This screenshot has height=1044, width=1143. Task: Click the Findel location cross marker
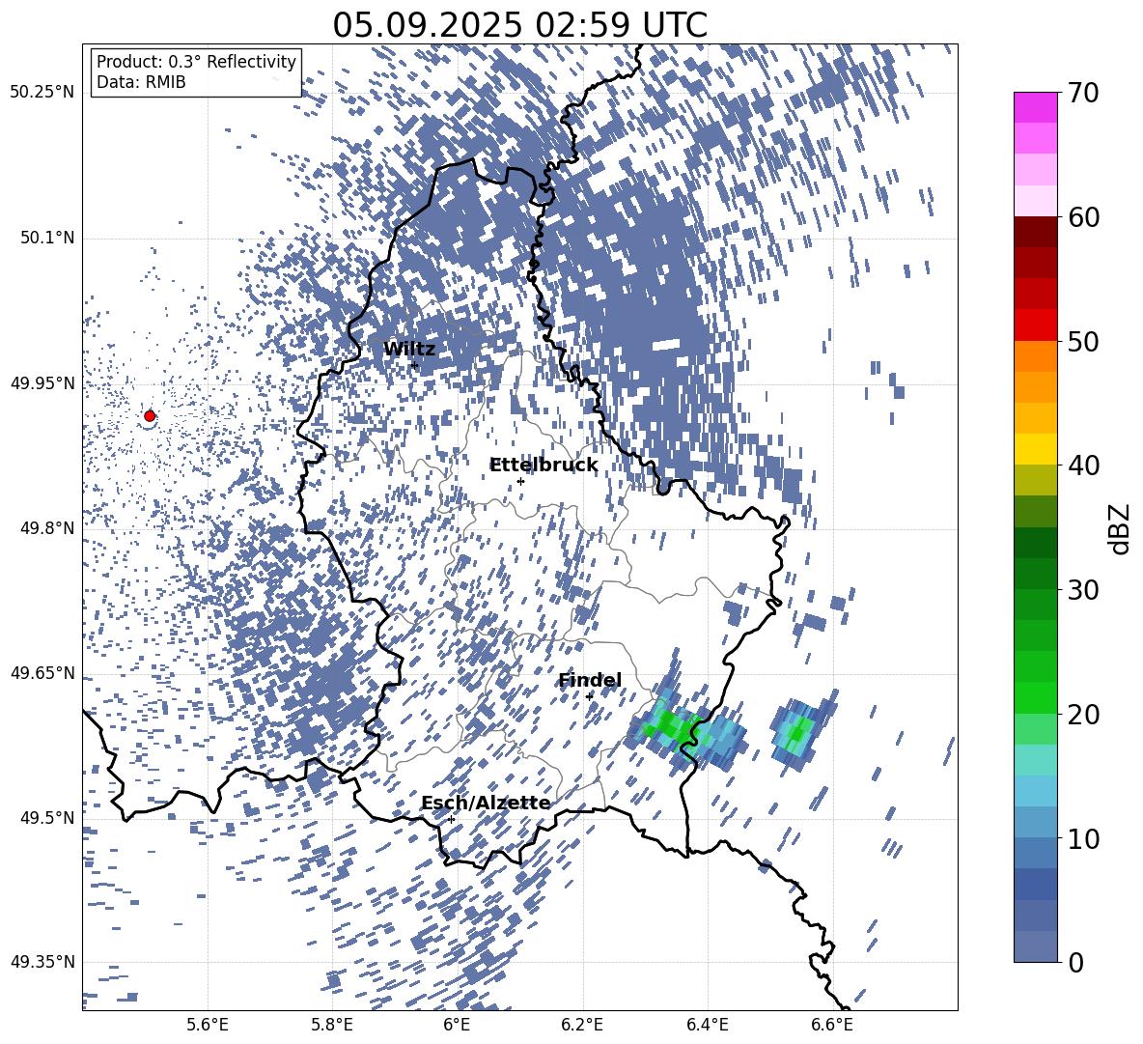click(590, 696)
